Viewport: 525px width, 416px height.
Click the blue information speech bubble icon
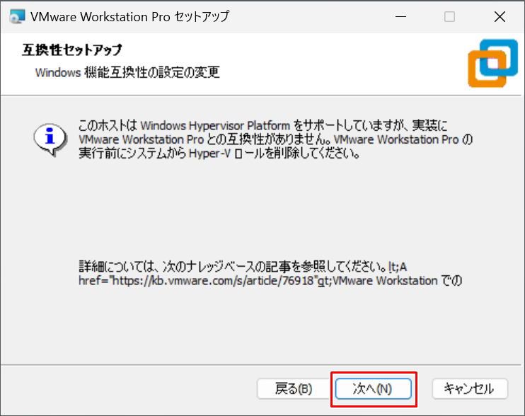point(50,137)
